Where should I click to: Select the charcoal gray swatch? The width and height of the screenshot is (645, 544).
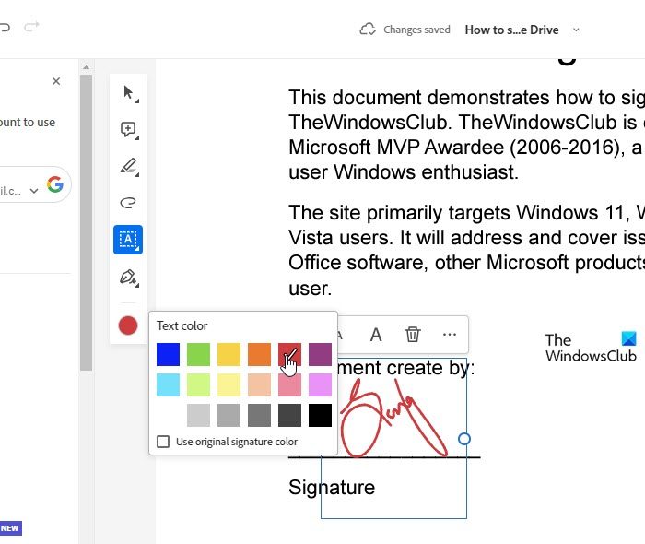coord(289,415)
